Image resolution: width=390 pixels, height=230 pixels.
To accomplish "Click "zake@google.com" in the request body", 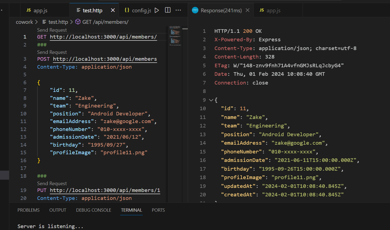I will (x=127, y=121).
